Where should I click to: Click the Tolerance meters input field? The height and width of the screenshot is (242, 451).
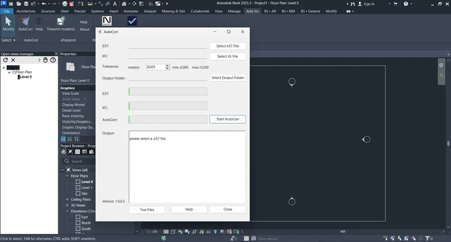pyautogui.click(x=155, y=67)
